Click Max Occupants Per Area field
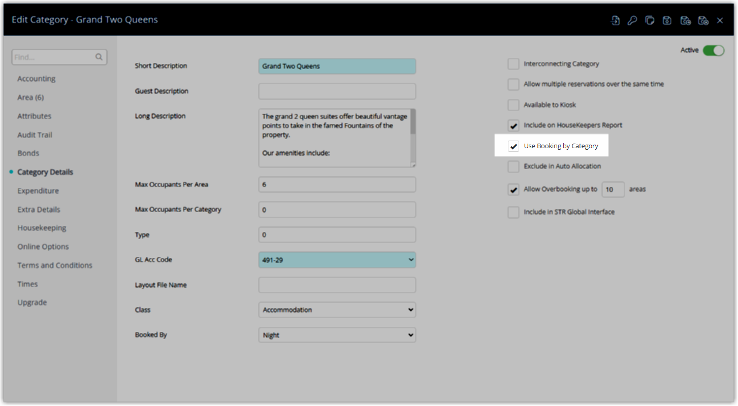Screen dimensions: 738x406 pyautogui.click(x=337, y=185)
